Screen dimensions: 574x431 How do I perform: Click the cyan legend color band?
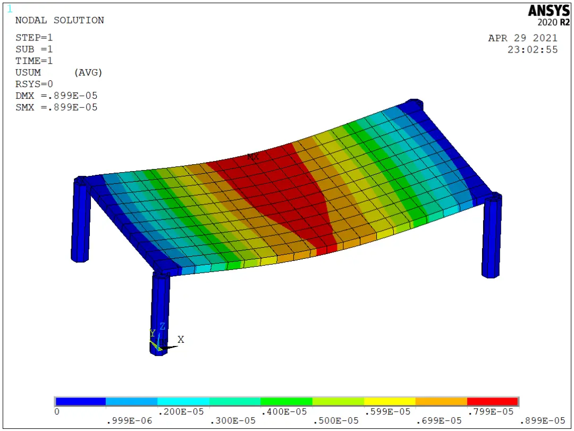coord(183,402)
